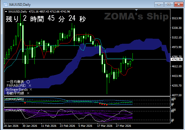Click the 23 Feb 2026 date label

coord(67,126)
